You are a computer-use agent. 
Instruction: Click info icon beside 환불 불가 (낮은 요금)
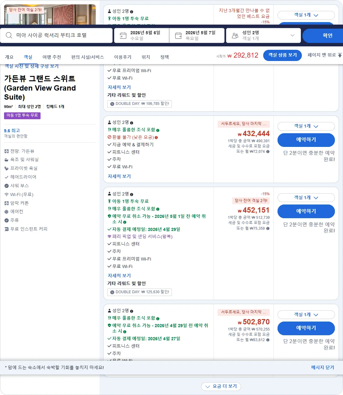tap(156, 137)
